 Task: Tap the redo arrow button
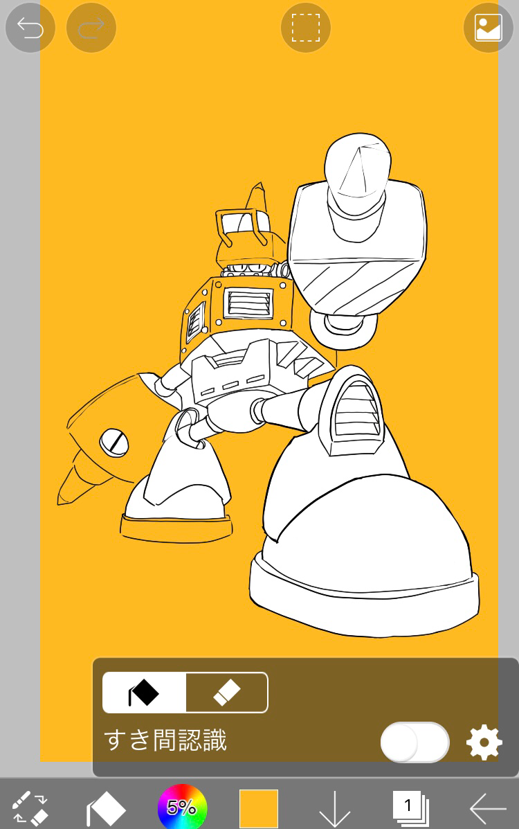pyautogui.click(x=91, y=28)
